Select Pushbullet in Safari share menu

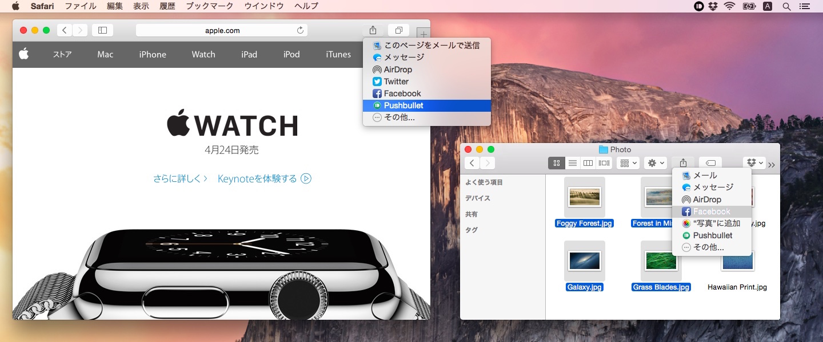(x=426, y=105)
